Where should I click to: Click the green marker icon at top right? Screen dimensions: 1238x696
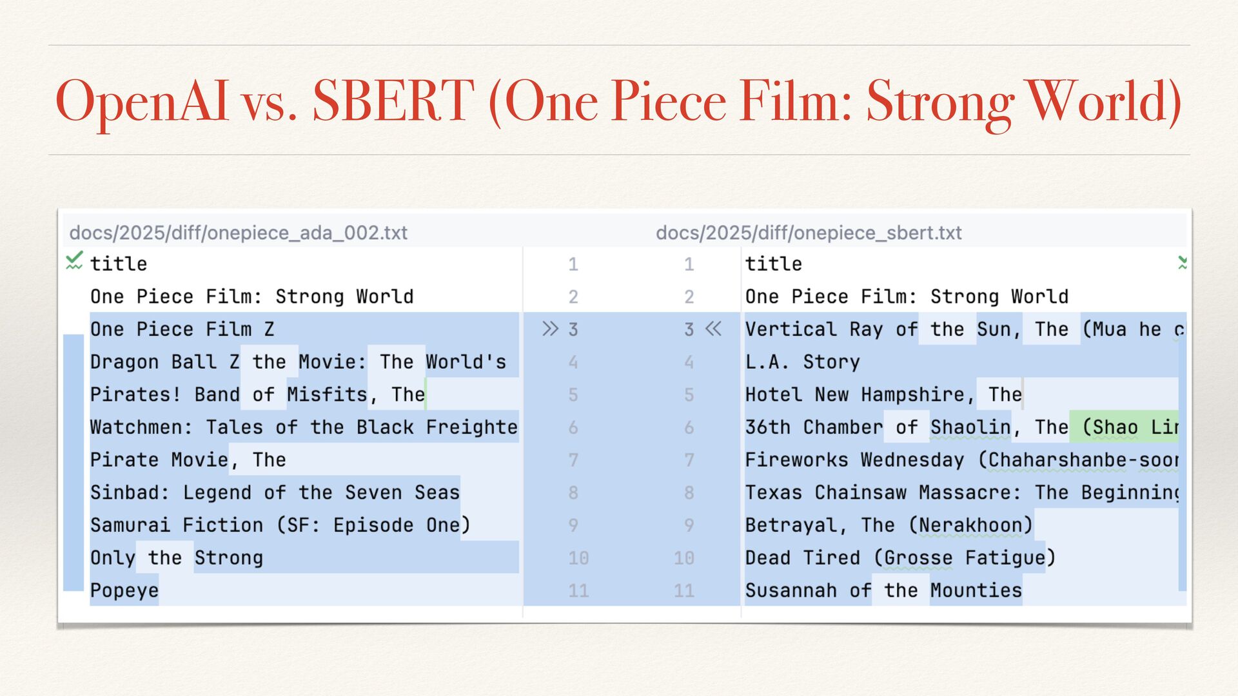(1182, 262)
